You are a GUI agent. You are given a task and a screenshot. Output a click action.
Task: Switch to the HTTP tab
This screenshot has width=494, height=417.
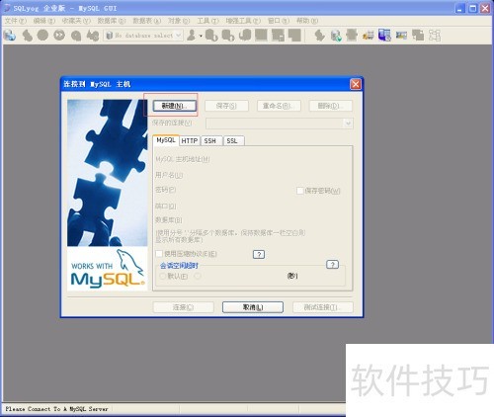pos(190,141)
